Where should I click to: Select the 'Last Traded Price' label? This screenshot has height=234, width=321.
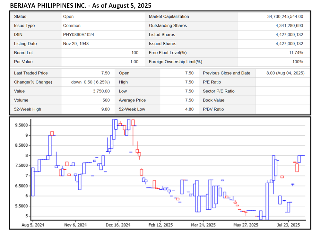31,73
